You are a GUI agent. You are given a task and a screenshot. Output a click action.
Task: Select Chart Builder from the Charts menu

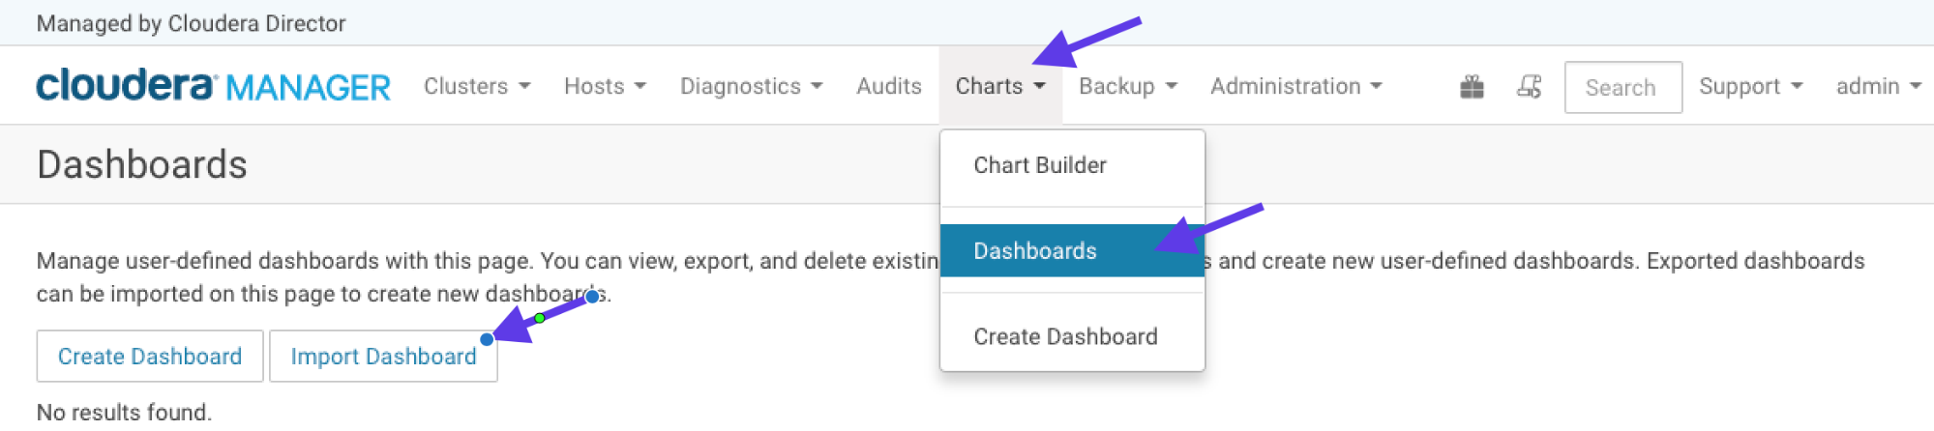pos(1040,165)
